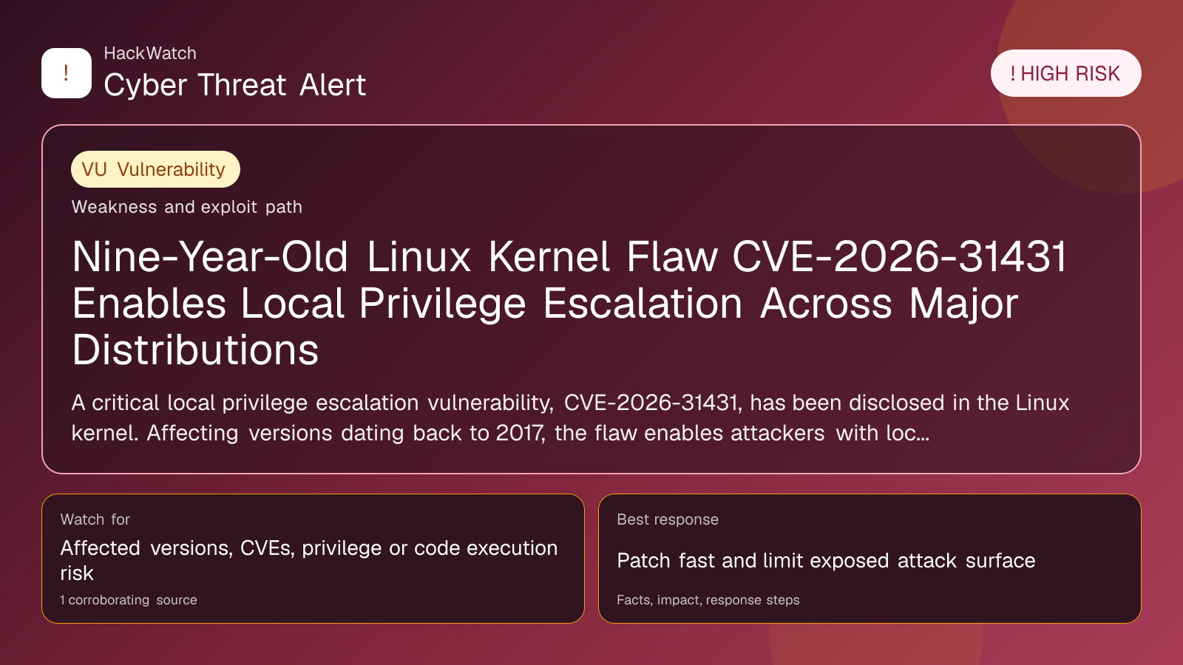Viewport: 1183px width, 665px height.
Task: Click the HackWatch exclamation logo icon
Action: point(67,73)
